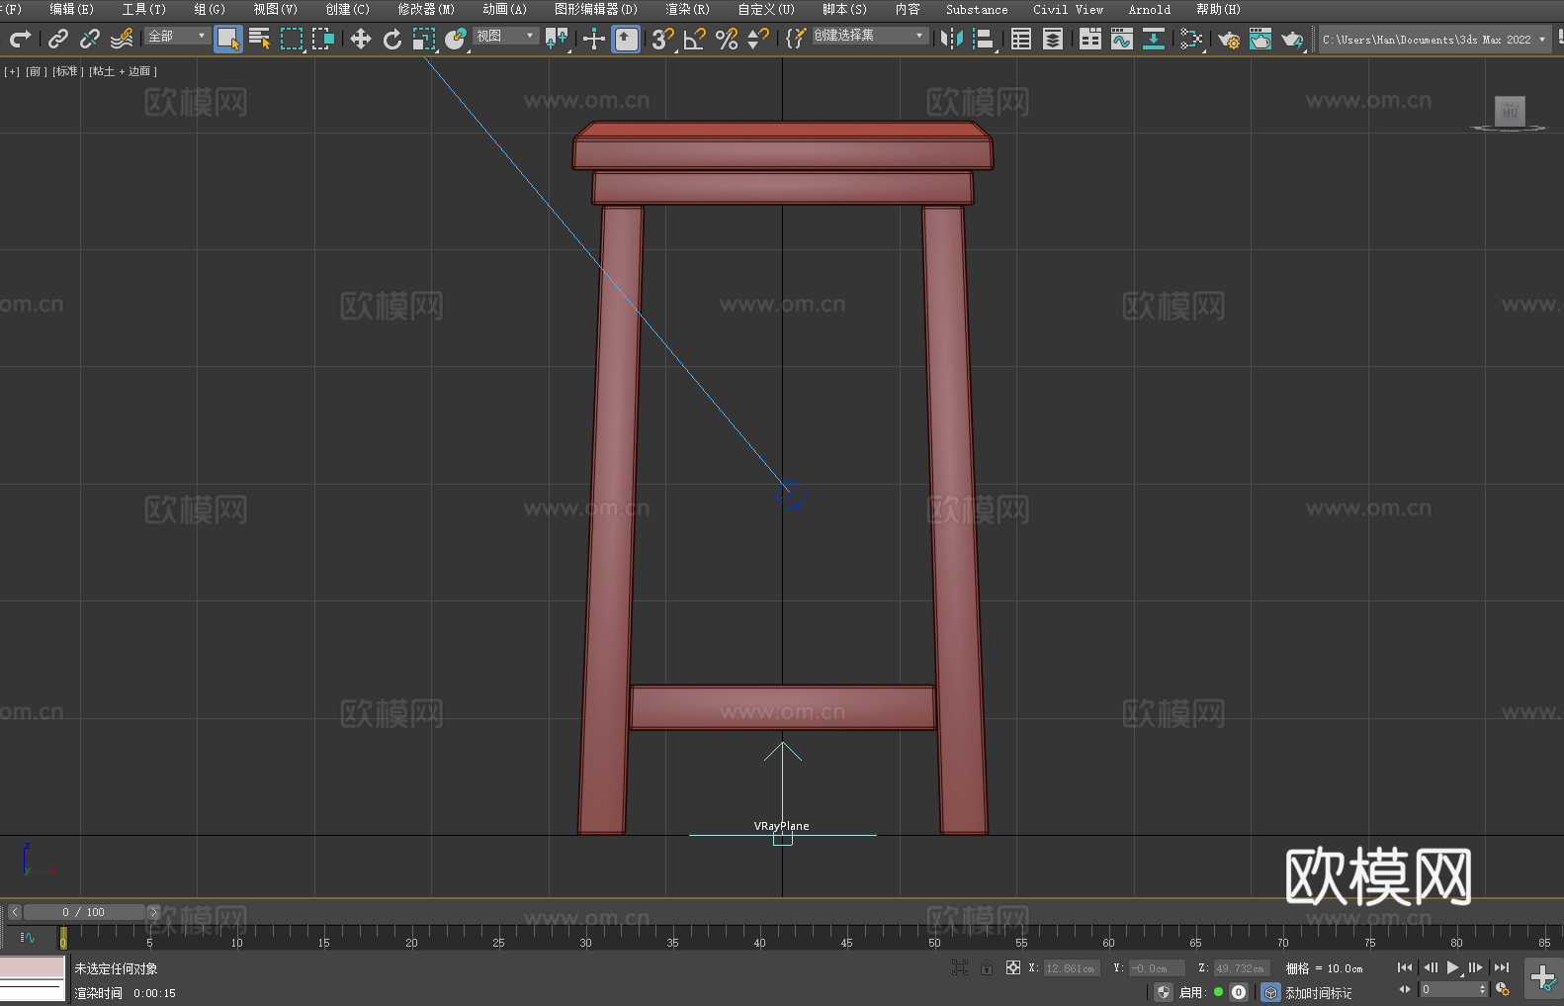Click the Select and Place icon

point(456,39)
